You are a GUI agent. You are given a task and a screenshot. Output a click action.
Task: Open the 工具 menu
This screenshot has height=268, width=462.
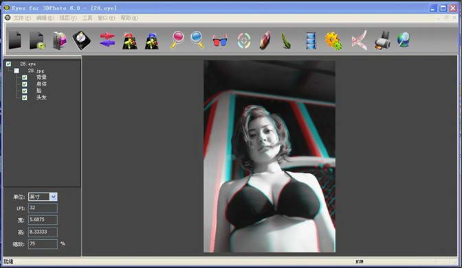(x=87, y=18)
